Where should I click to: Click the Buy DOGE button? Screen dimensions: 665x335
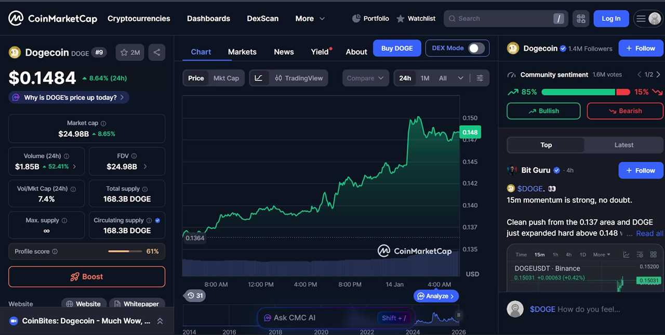click(x=397, y=48)
